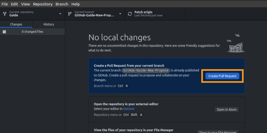Click the branch name chip in pull request description

tap(146, 70)
